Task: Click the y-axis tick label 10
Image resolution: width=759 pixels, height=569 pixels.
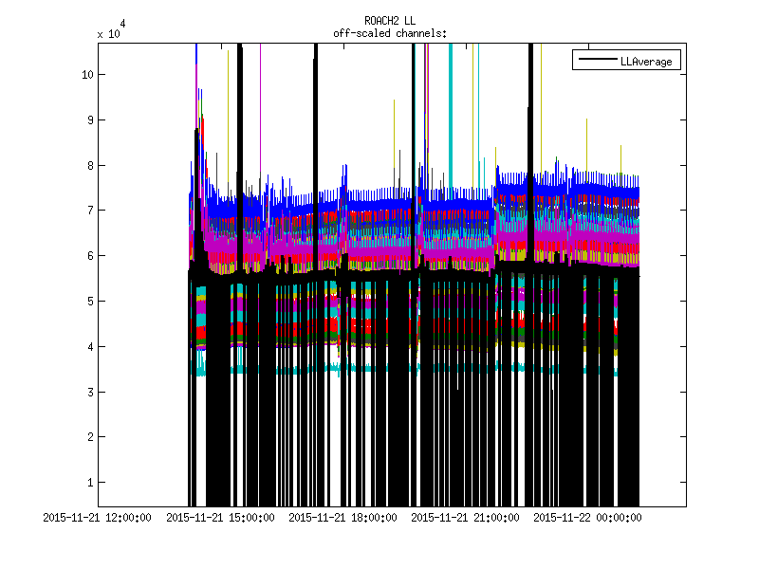Action: pyautogui.click(x=86, y=75)
